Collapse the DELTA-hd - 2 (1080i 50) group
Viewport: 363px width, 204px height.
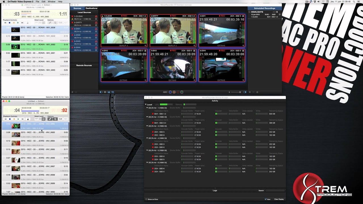[147, 117]
